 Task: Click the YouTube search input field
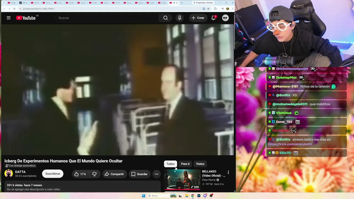point(107,18)
